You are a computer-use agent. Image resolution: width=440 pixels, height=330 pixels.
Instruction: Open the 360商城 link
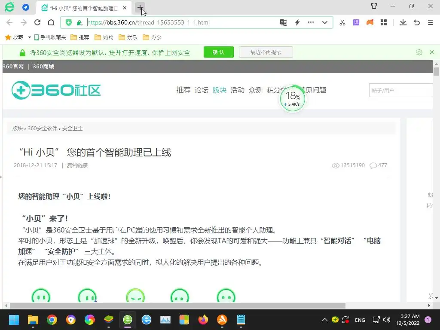tap(43, 67)
